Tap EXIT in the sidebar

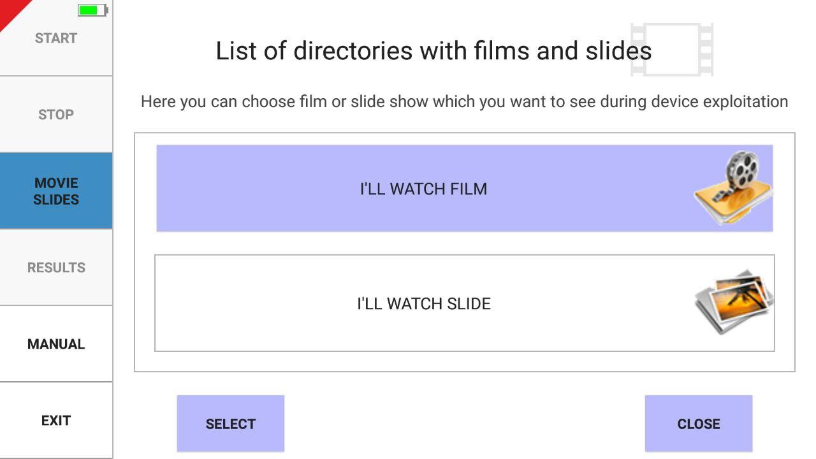coord(56,421)
